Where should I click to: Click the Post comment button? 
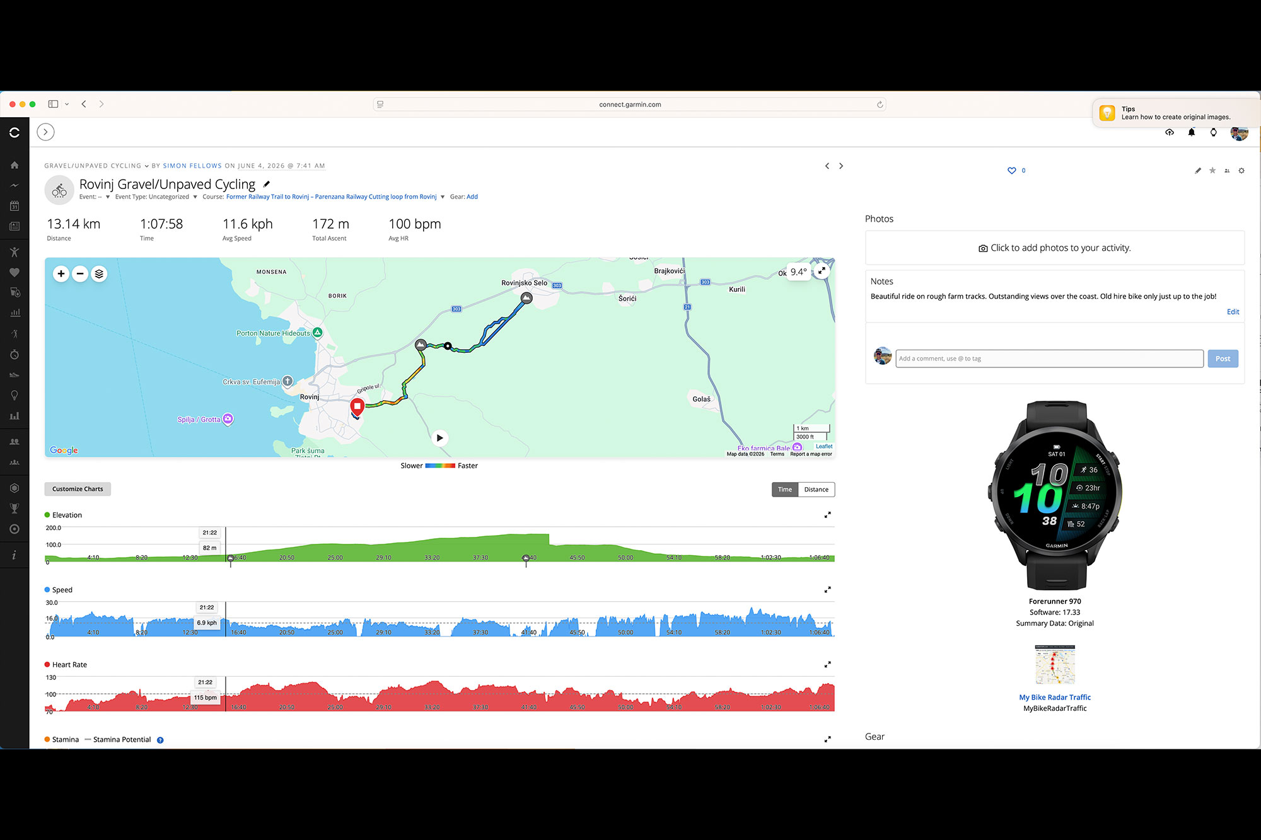(1223, 359)
